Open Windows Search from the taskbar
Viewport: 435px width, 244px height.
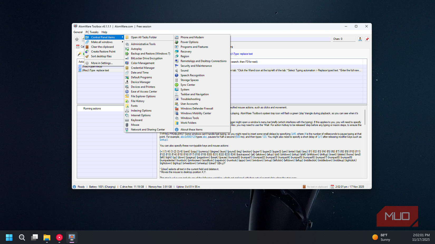(x=22, y=237)
